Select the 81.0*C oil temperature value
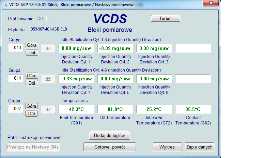Image resolution: width=279 pixels, height=158 pixels. (x=115, y=109)
